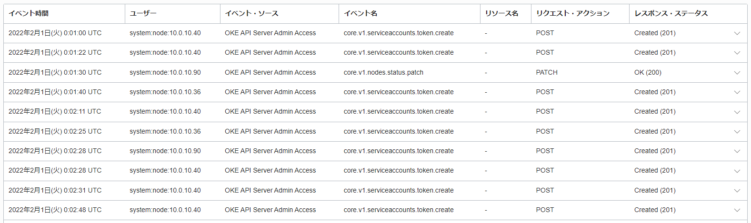Expand the 0:02:28 row from node 10.0.10.40
This screenshot has height=223, width=751.
pos(737,171)
